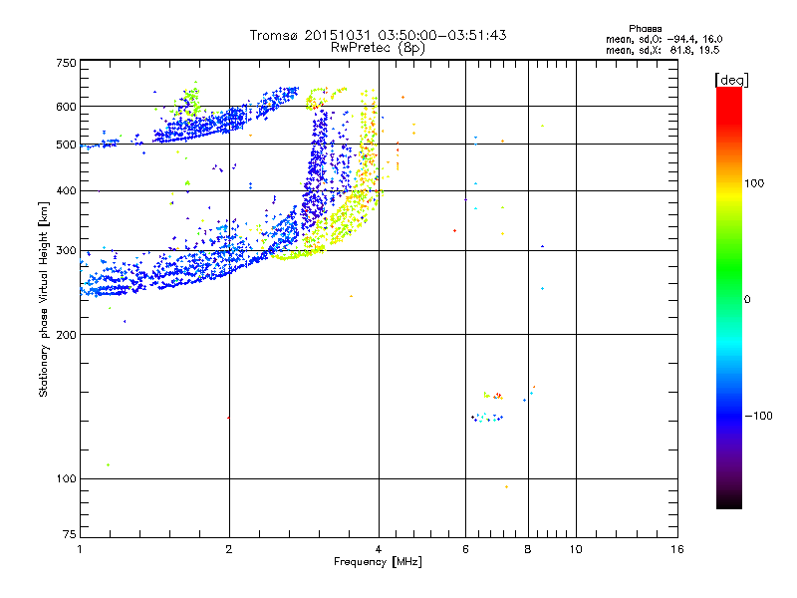Click the x-axis tick label '8'

[x=528, y=549]
